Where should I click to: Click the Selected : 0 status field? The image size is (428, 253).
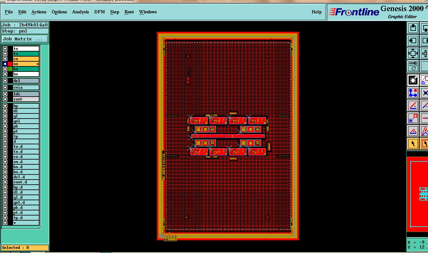25,248
